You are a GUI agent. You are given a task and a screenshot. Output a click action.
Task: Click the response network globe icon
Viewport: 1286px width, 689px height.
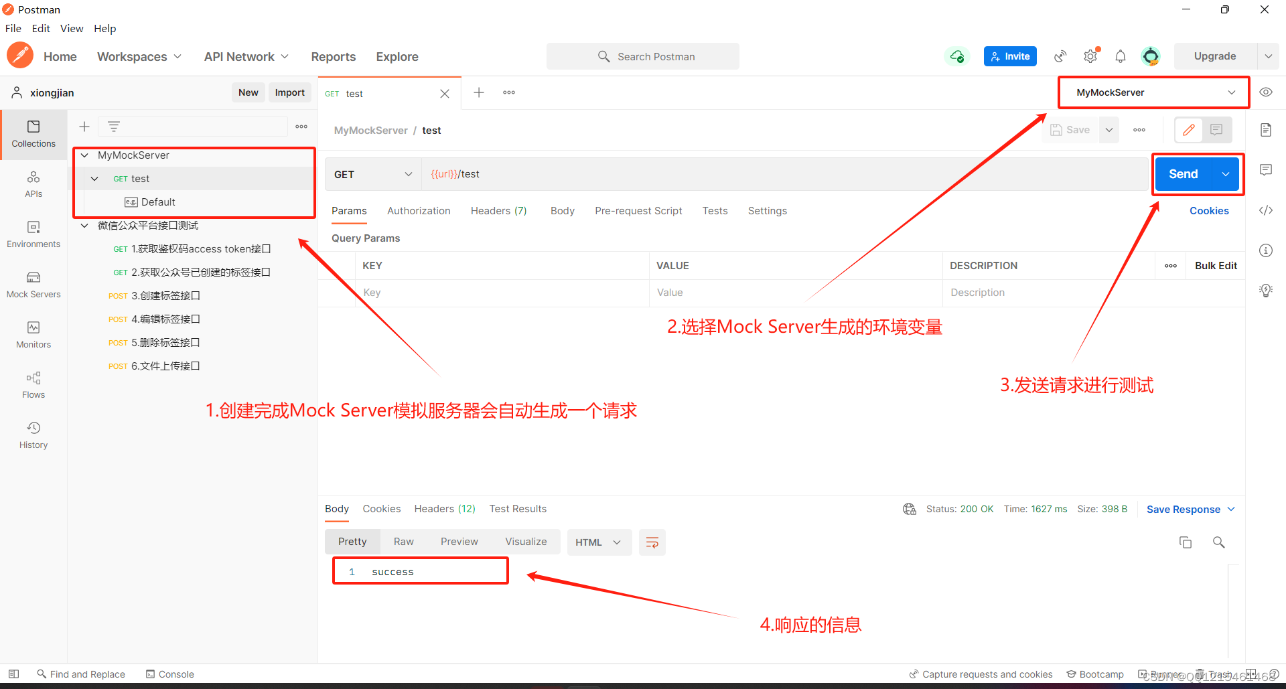910,509
